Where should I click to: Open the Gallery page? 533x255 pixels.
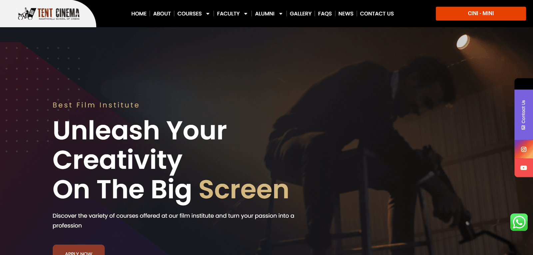coord(300,14)
